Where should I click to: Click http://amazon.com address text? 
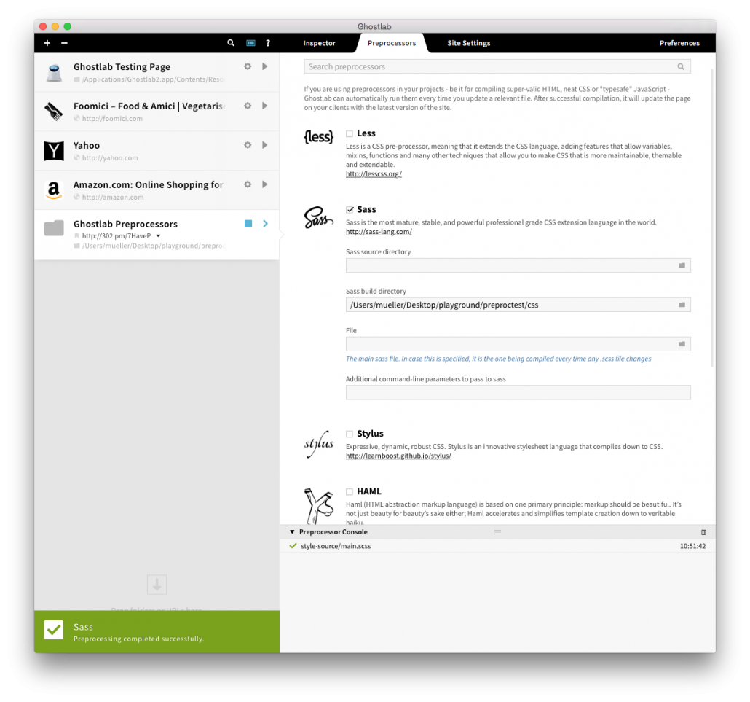coord(112,198)
